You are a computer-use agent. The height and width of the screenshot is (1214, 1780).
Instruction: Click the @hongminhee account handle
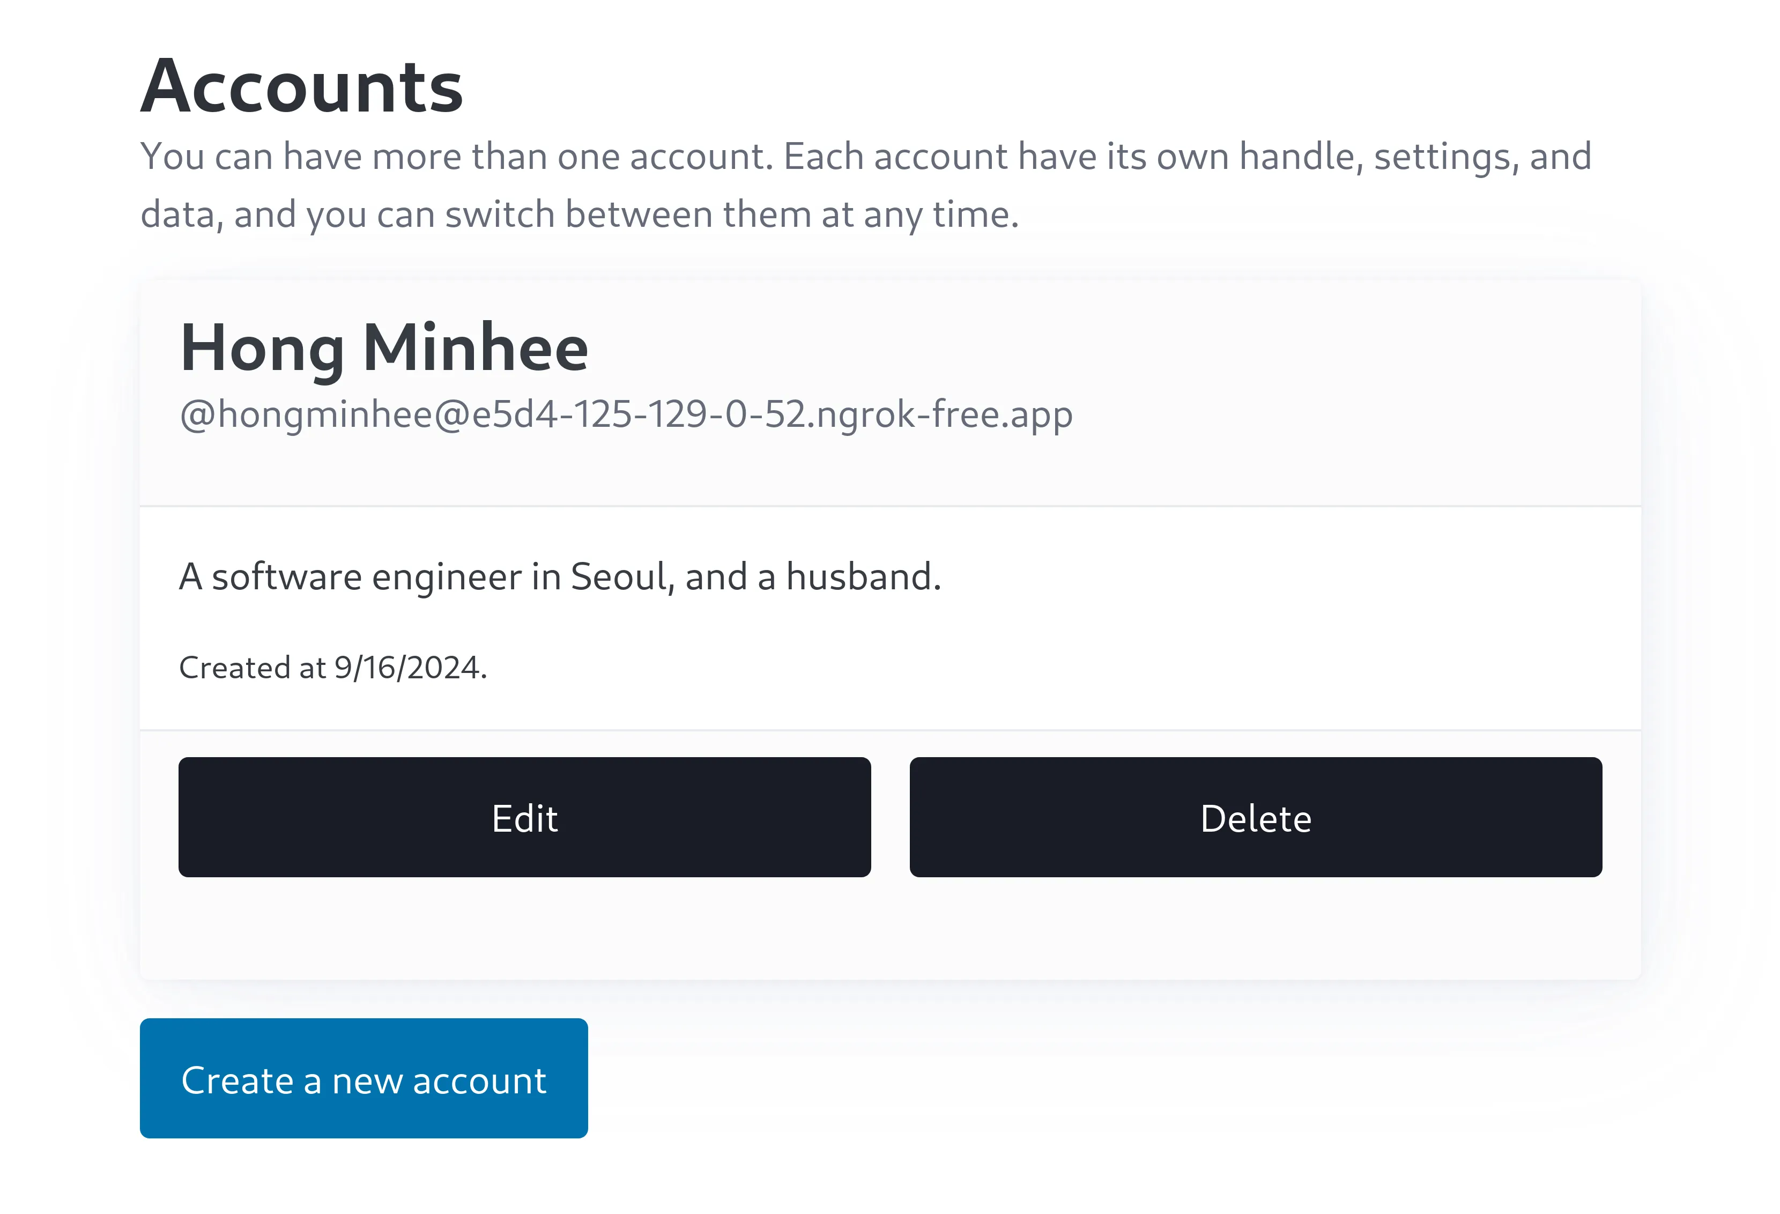(626, 414)
